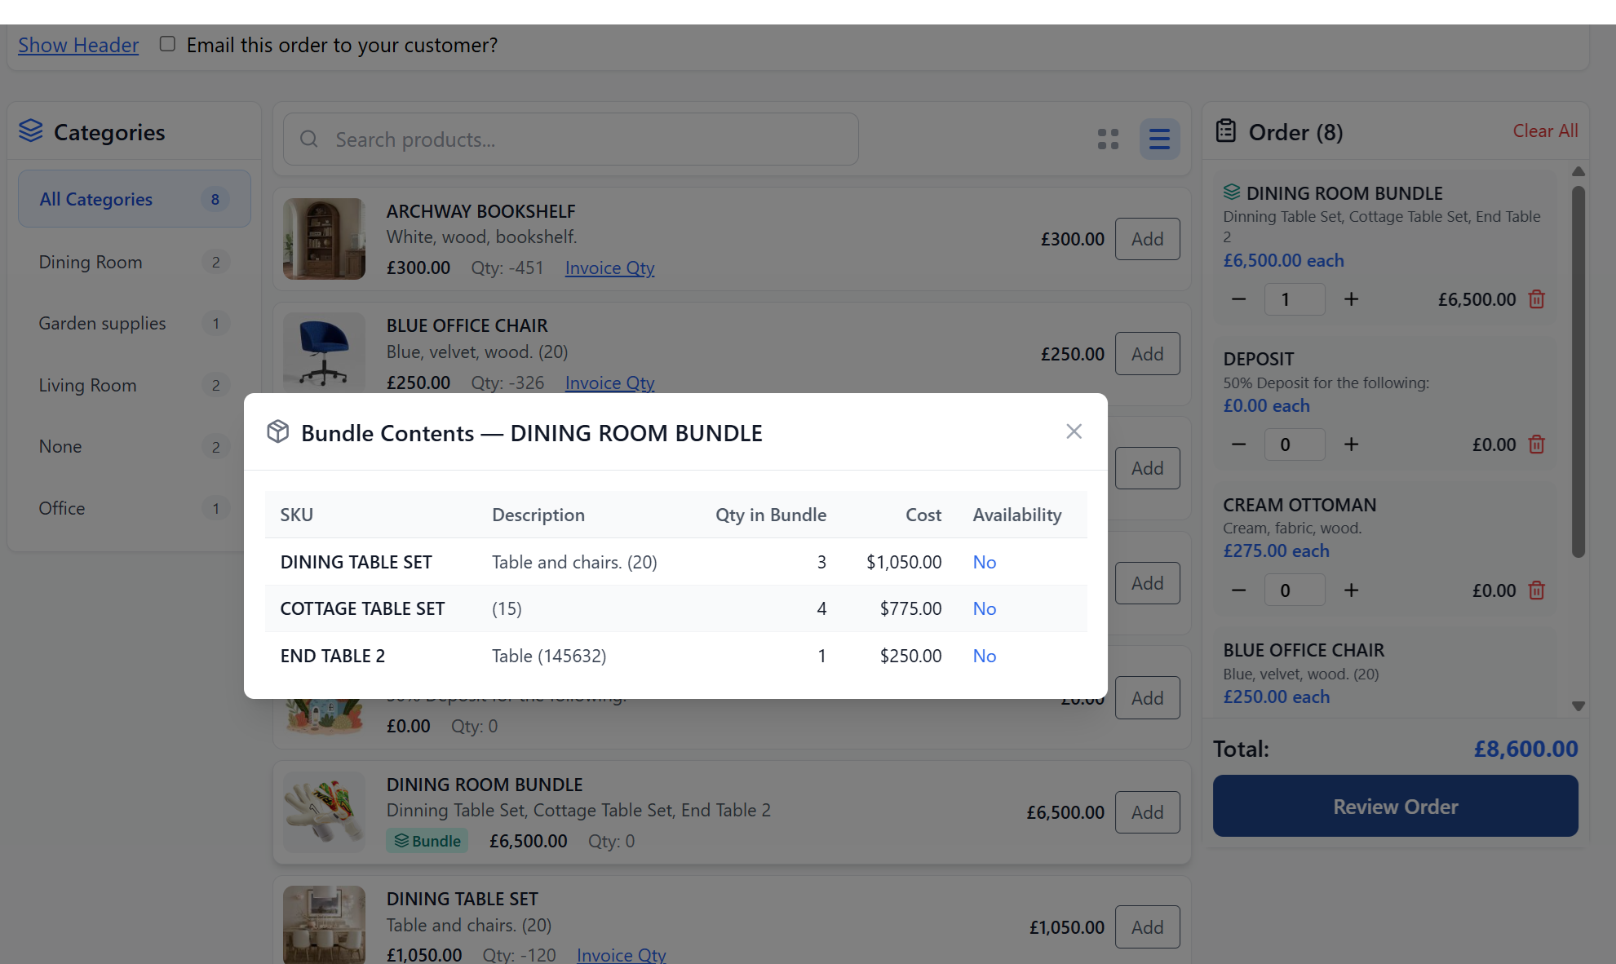Switch to grid view layout
This screenshot has width=1616, height=964.
point(1108,139)
